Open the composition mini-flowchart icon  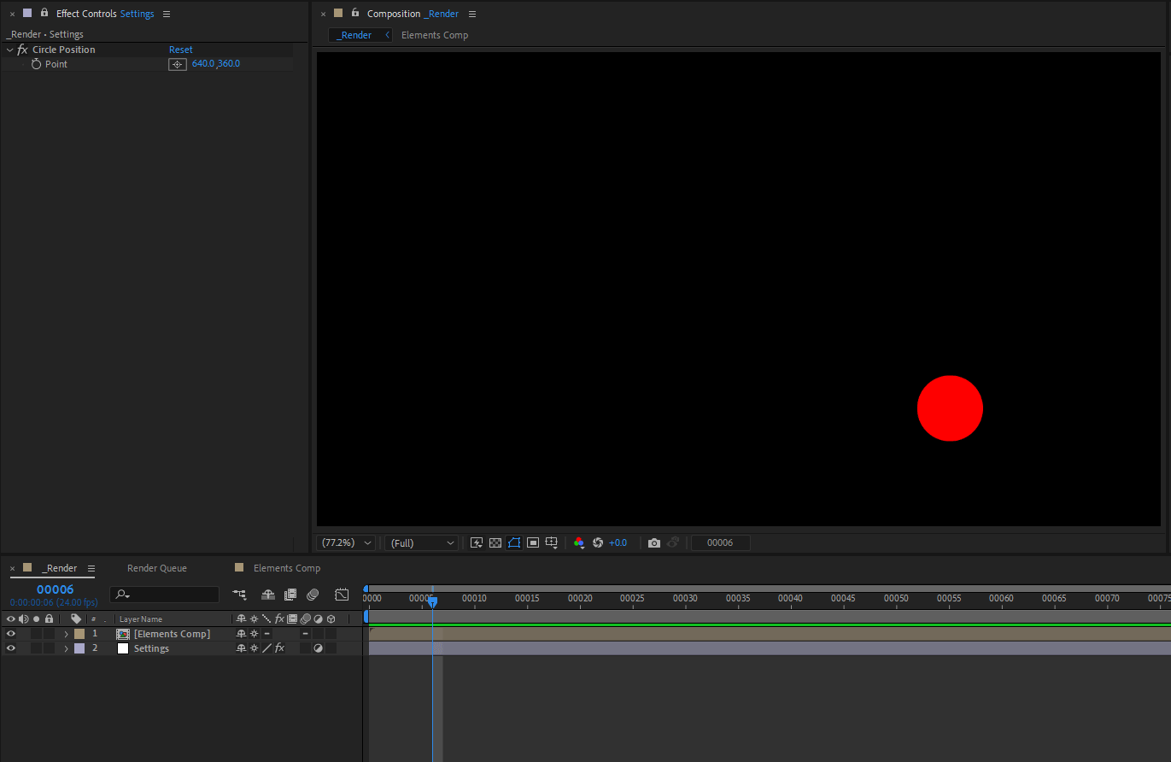239,595
